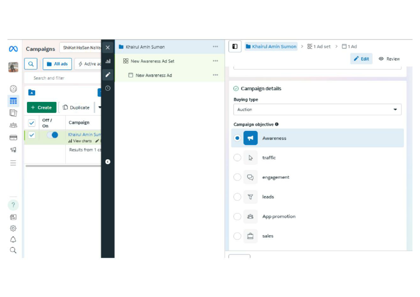Select New Awareness Ad Set tree item

(x=170, y=61)
